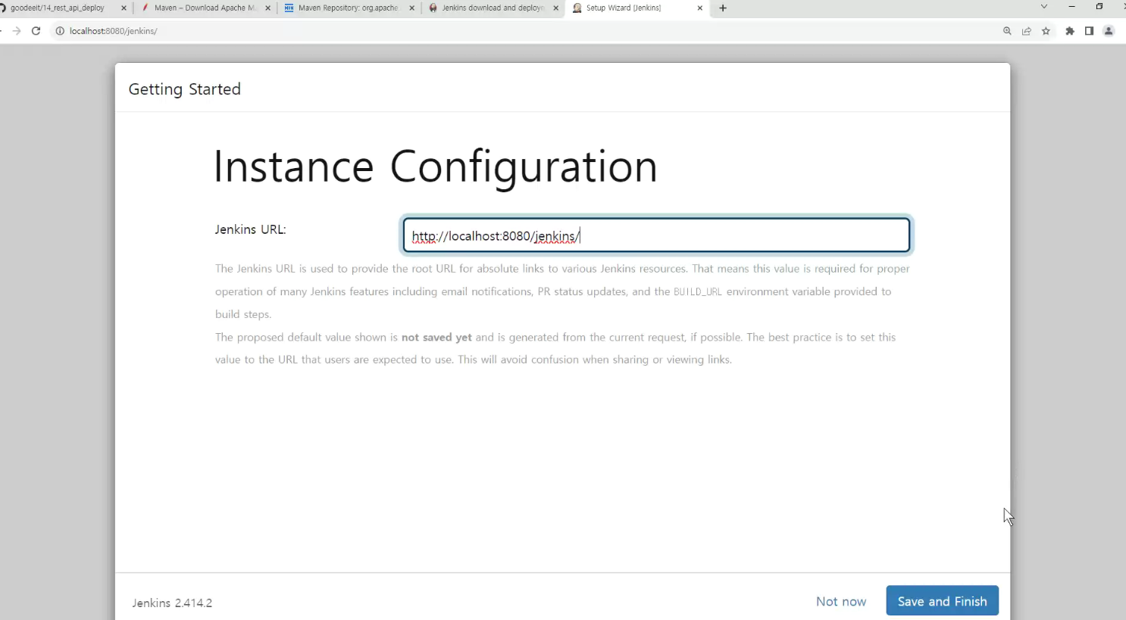Choose the Not now link

click(x=841, y=601)
